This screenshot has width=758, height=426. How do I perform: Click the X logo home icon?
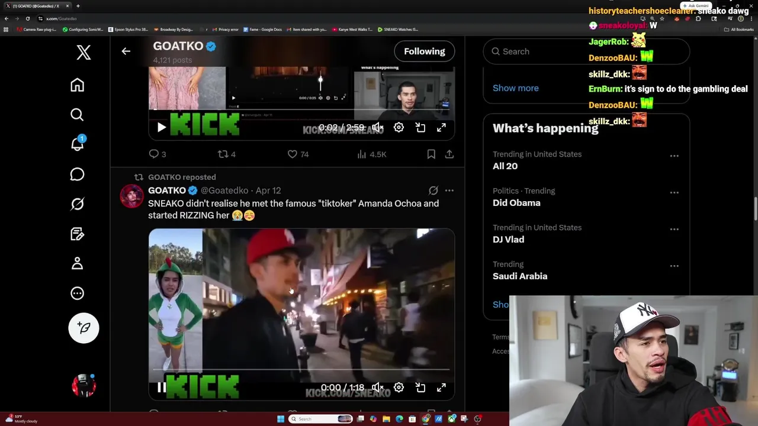point(83,52)
